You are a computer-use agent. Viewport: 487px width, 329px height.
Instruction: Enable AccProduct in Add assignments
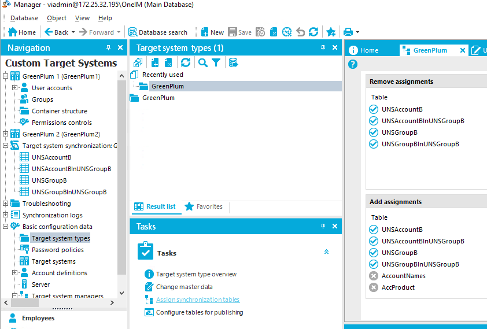(x=374, y=287)
